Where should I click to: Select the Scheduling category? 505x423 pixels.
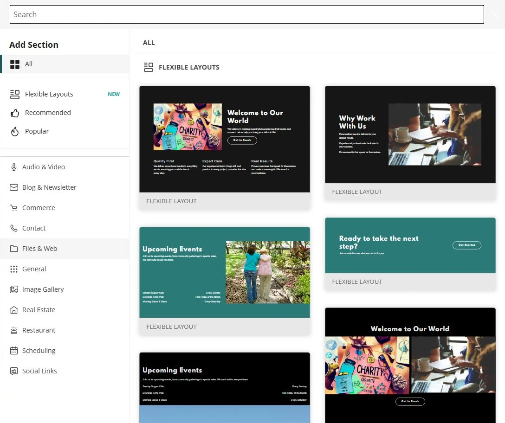[x=65, y=351]
